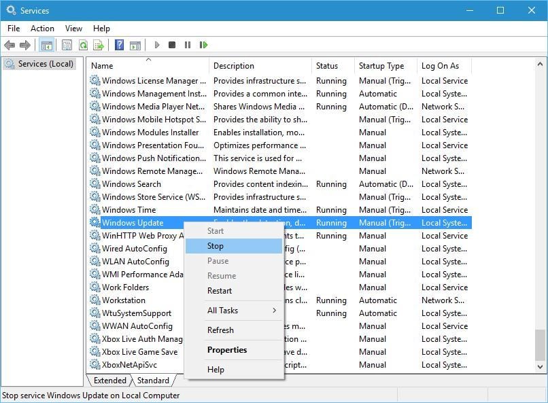The image size is (548, 403).
Task: Choose Refresh in the context menu
Action: point(234,330)
